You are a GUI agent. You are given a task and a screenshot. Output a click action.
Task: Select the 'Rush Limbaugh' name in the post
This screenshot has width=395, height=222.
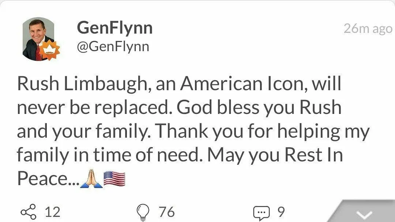coord(82,84)
